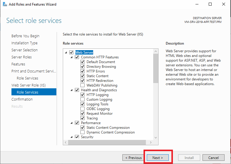Go to the Confirmation step

22,99
